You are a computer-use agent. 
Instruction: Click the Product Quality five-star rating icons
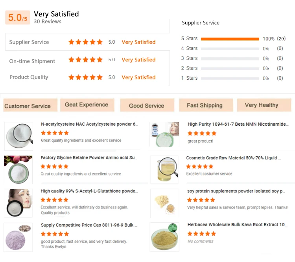(85, 77)
